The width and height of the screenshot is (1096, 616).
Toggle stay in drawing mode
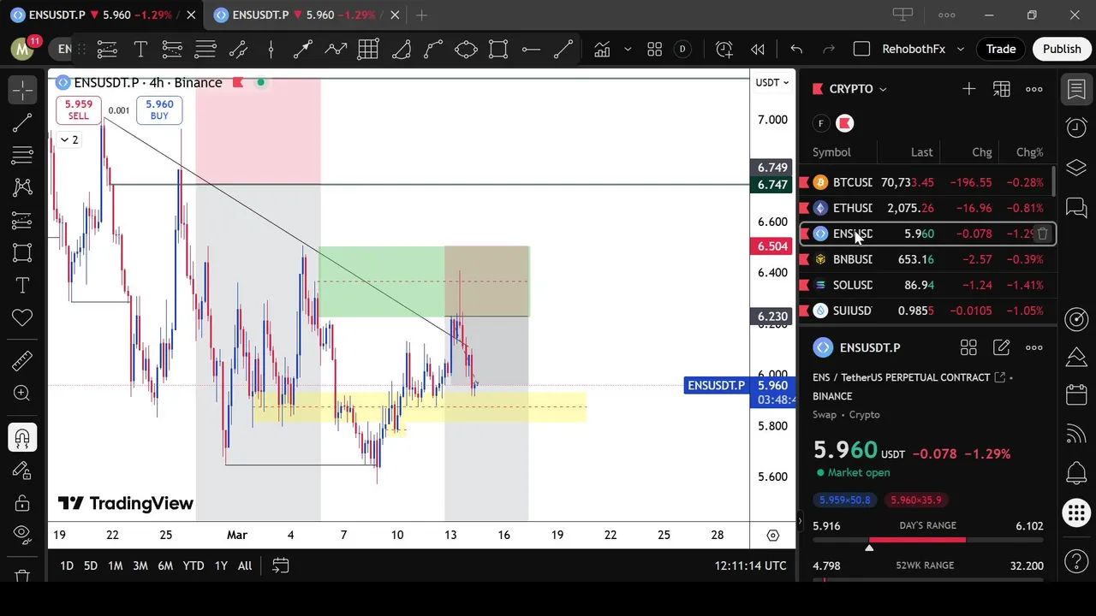(x=22, y=471)
